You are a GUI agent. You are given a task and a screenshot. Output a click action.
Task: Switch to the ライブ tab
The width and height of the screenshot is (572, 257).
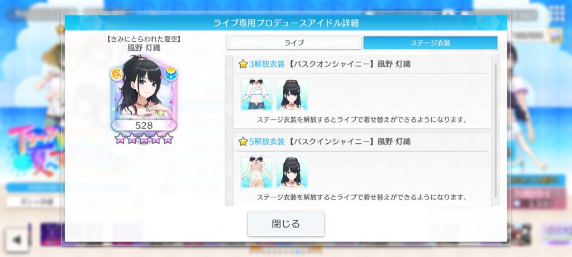pyautogui.click(x=294, y=43)
